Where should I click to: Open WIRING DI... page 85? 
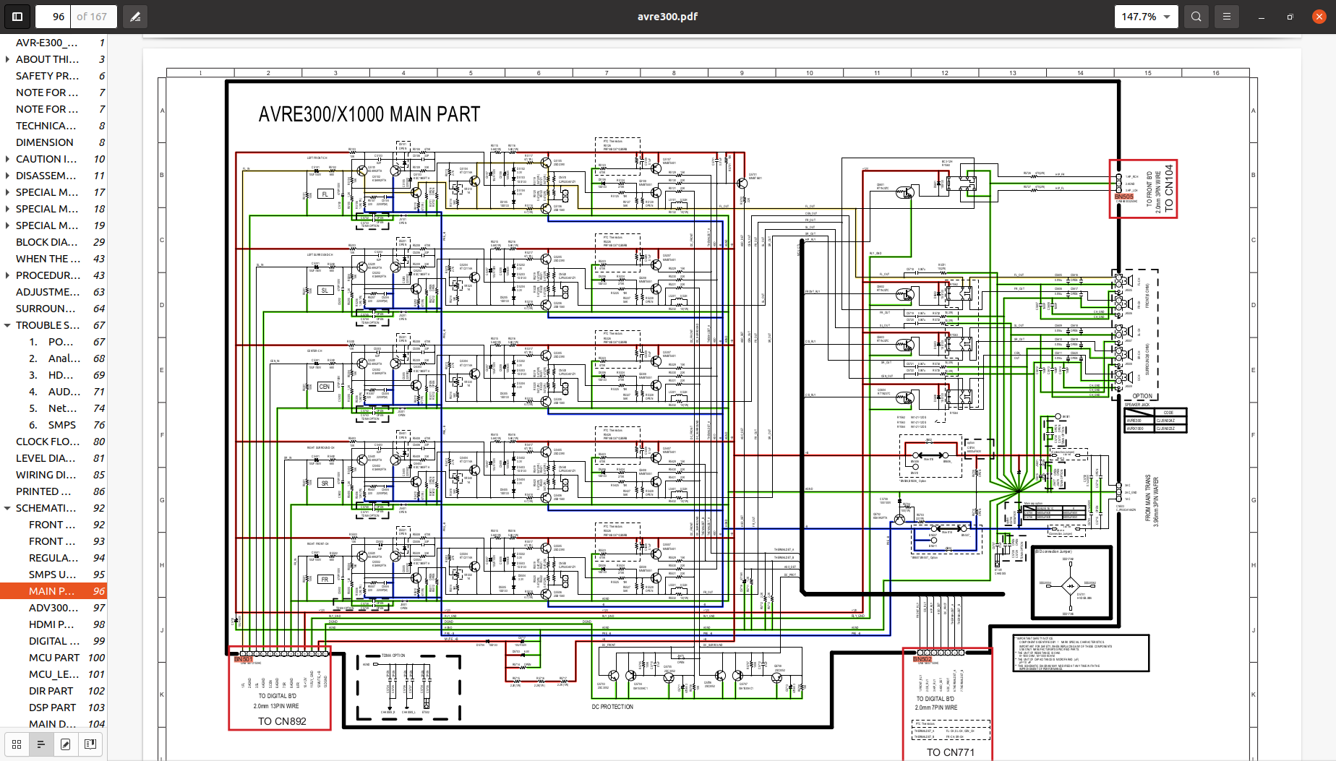pyautogui.click(x=53, y=475)
